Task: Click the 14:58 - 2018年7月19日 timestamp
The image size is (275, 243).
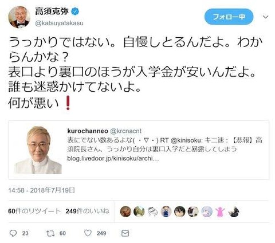Action: (41, 190)
